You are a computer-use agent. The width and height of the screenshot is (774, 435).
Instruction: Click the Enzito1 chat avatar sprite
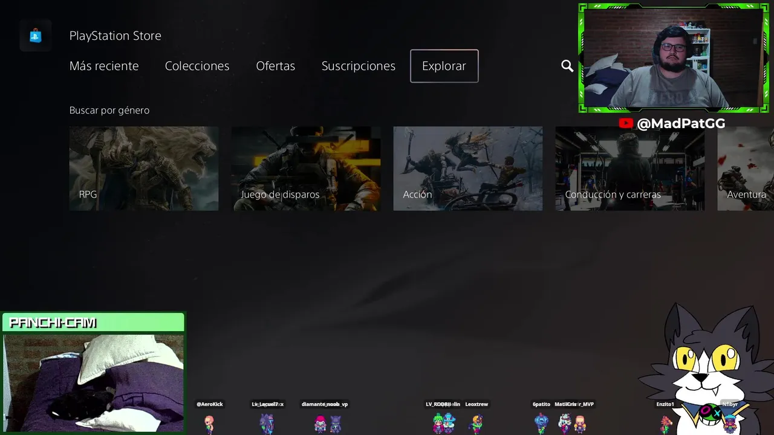tap(666, 424)
